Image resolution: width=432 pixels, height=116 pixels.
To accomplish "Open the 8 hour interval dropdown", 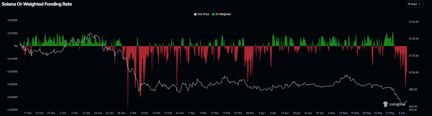I will tap(415, 4).
